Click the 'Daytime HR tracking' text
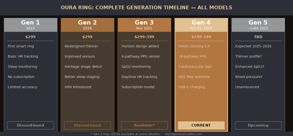Image resolution: width=293 pixels, height=136 pixels. 139,77
